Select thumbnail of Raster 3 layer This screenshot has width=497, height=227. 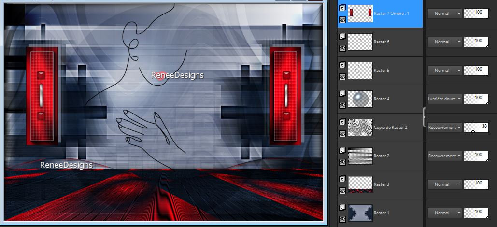[360, 184]
